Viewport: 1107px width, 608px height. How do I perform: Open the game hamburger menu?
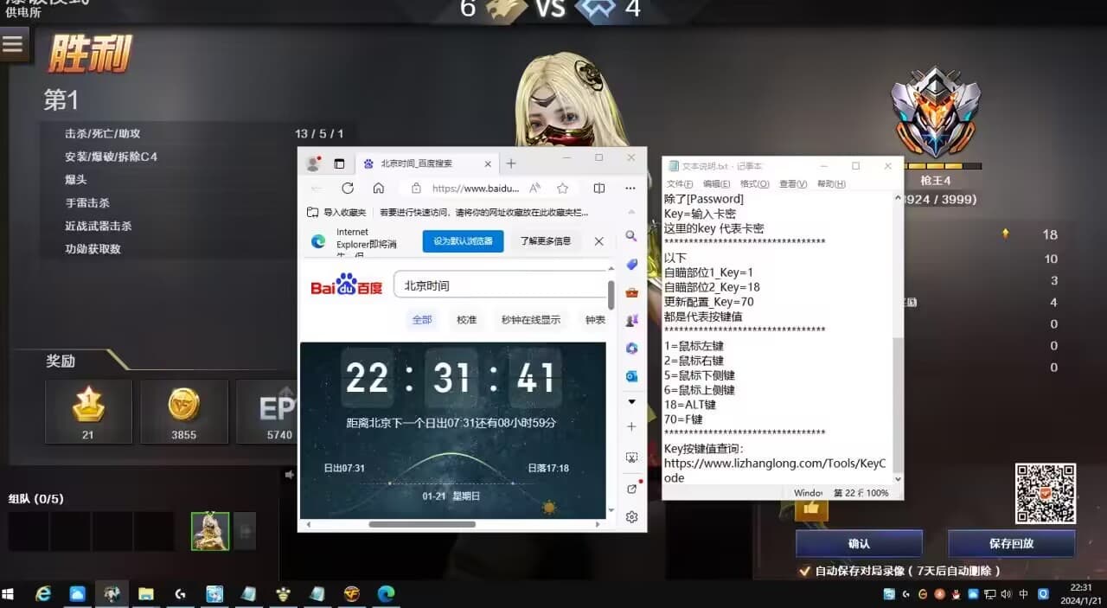[13, 45]
